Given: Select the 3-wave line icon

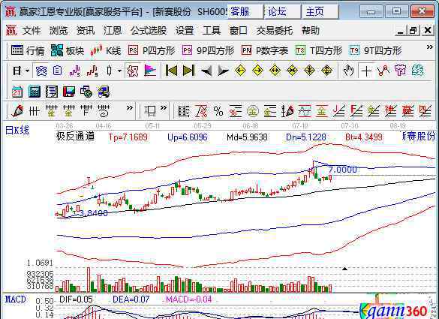Looking at the screenshot, I should (x=75, y=71).
